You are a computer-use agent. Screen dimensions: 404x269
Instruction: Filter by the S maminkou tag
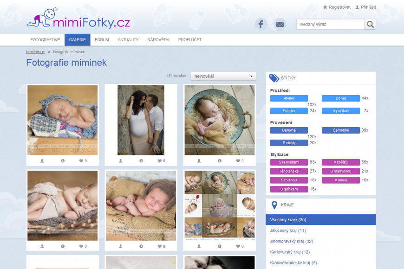pyautogui.click(x=341, y=171)
